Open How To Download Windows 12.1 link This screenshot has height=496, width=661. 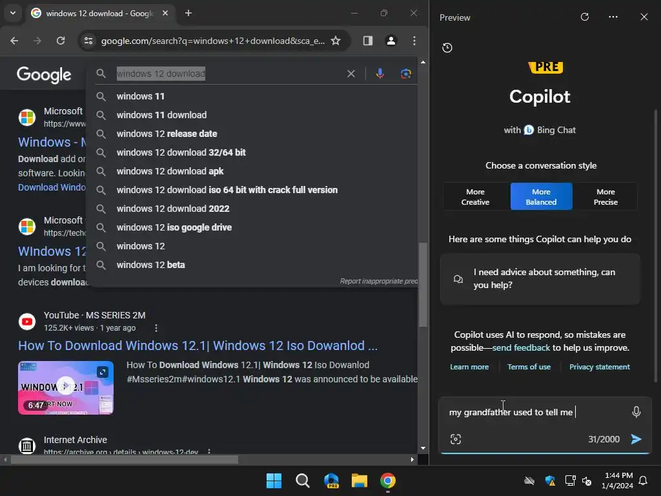(198, 346)
